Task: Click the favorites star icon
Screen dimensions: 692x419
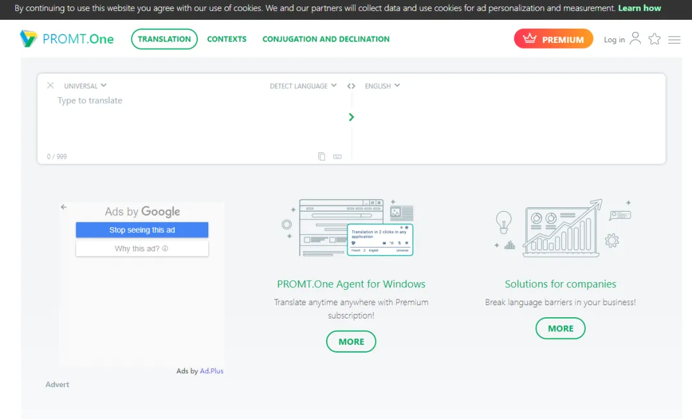Action: (654, 39)
